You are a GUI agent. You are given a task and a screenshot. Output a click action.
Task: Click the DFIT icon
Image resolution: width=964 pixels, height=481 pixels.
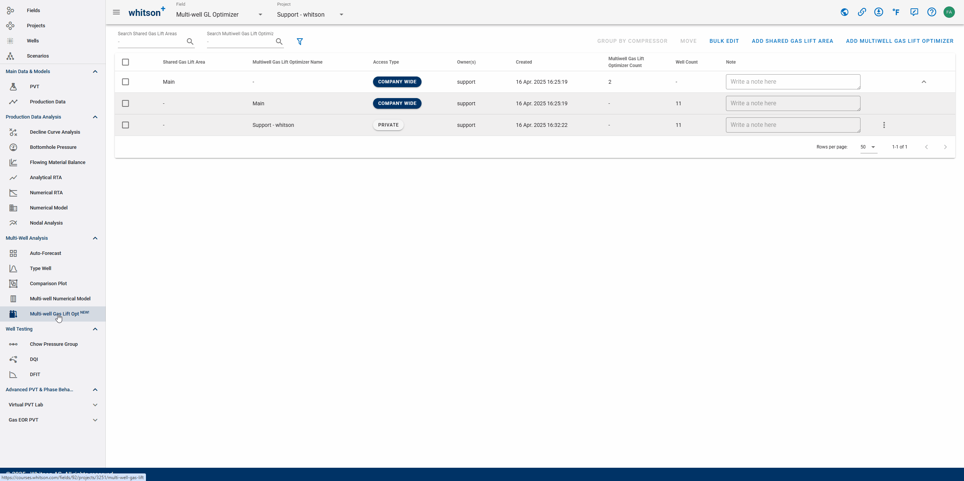pyautogui.click(x=13, y=374)
